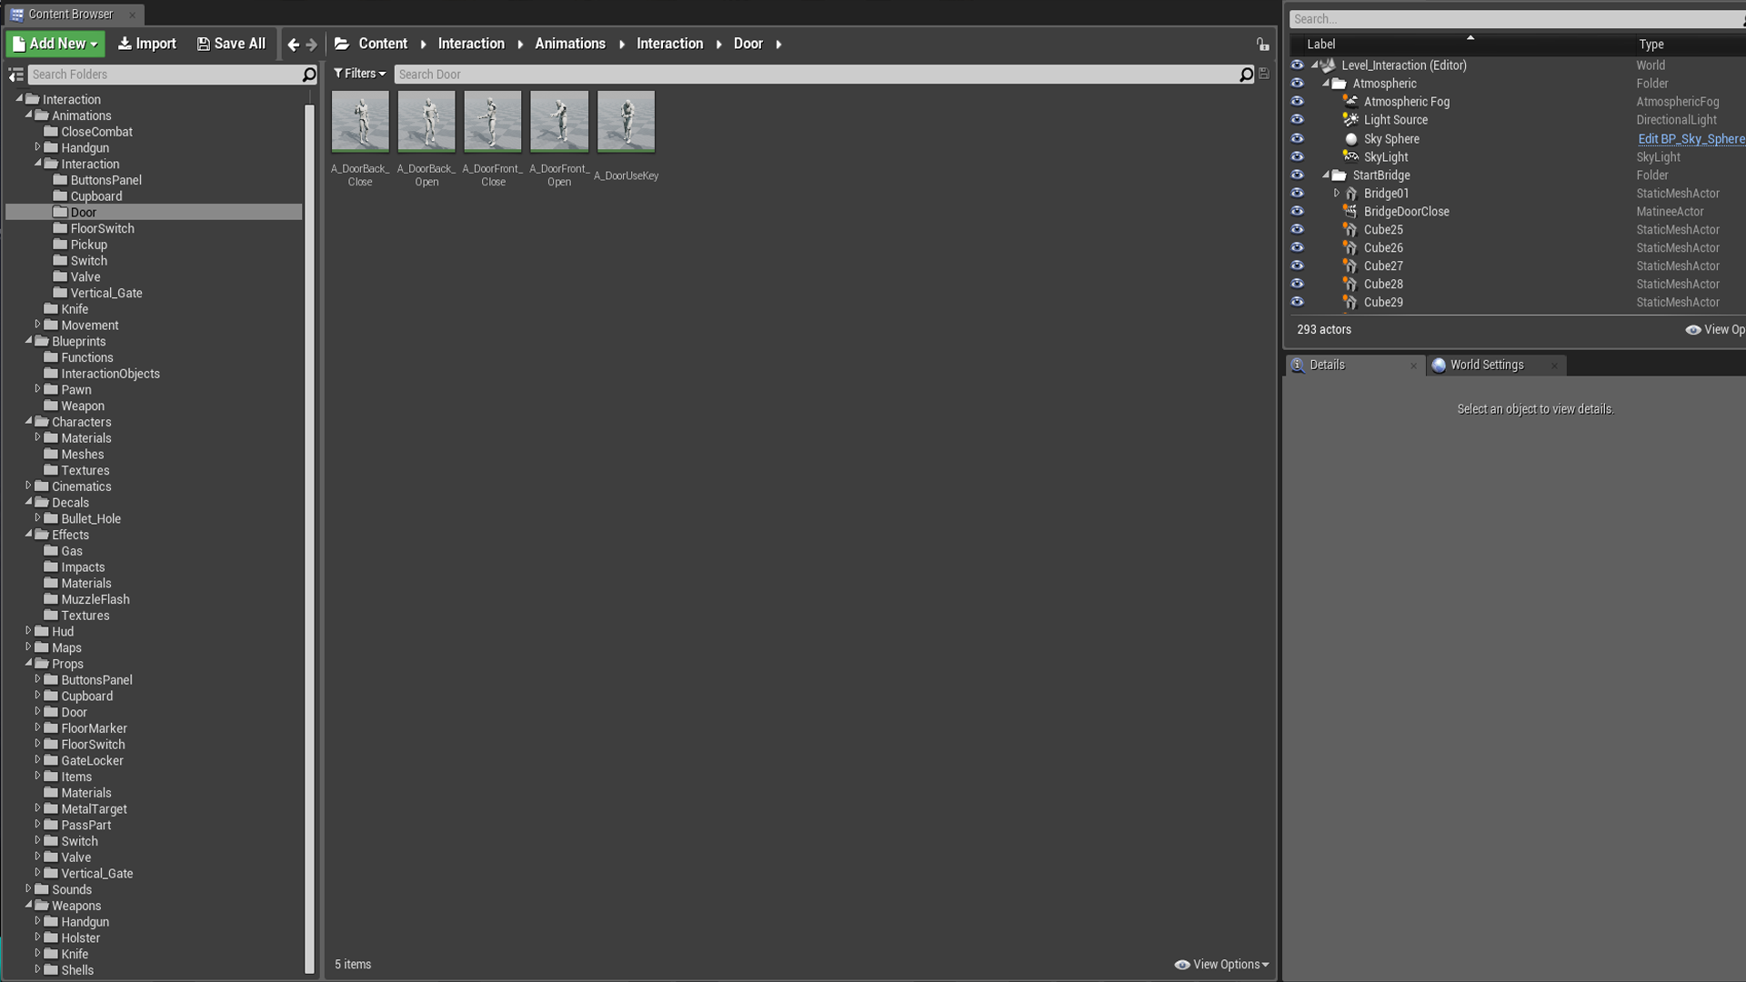Screen dimensions: 1746x982
Task: Click the lock icon in the Content Browser toolbar
Action: click(1262, 44)
